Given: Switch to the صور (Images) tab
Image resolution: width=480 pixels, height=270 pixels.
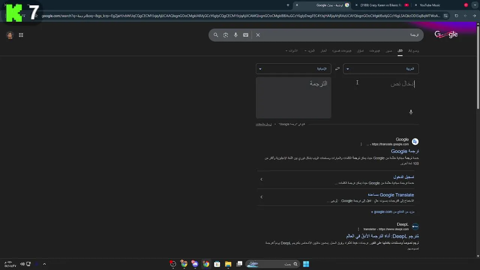Looking at the screenshot, I should click(x=389, y=51).
